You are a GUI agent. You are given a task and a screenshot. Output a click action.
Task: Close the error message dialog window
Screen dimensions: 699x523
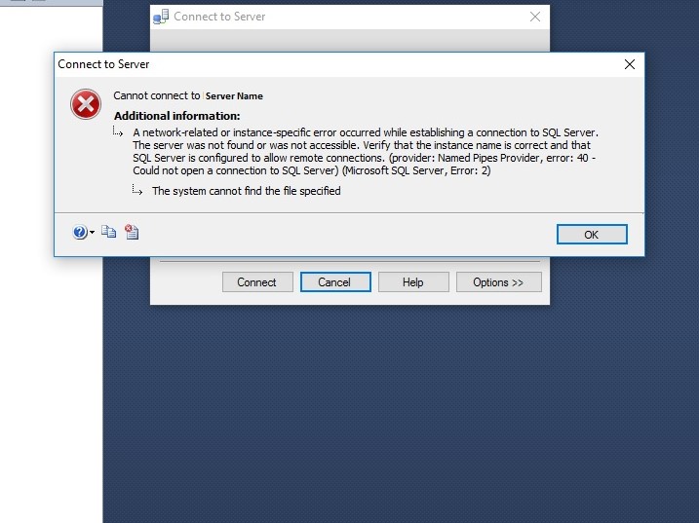(x=630, y=64)
